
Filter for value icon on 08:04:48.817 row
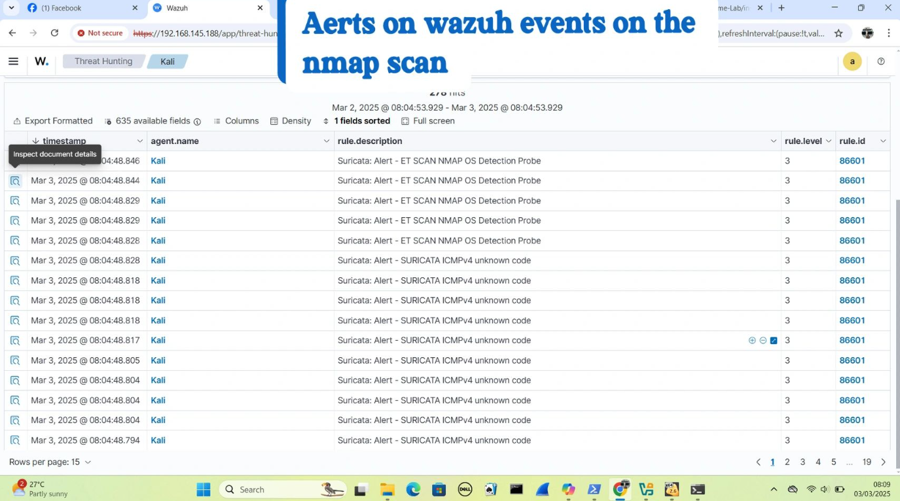[752, 341]
